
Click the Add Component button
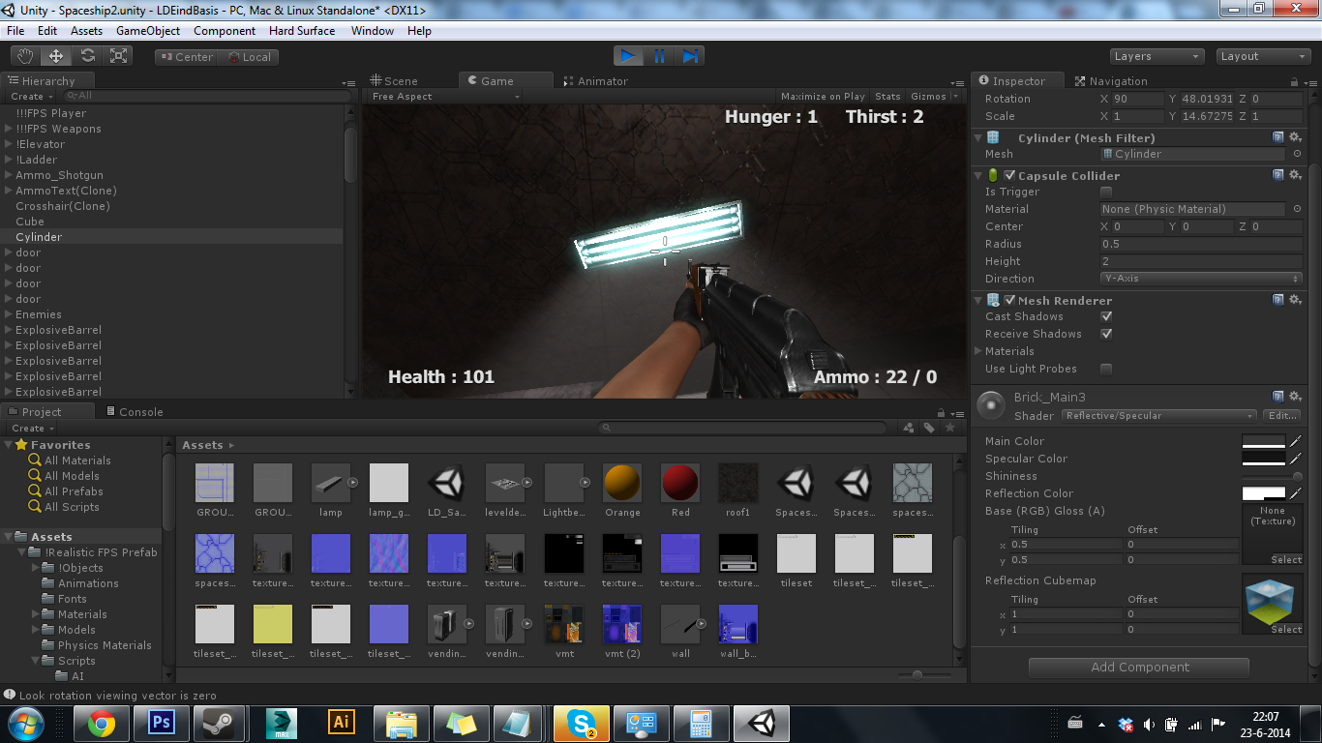point(1139,668)
